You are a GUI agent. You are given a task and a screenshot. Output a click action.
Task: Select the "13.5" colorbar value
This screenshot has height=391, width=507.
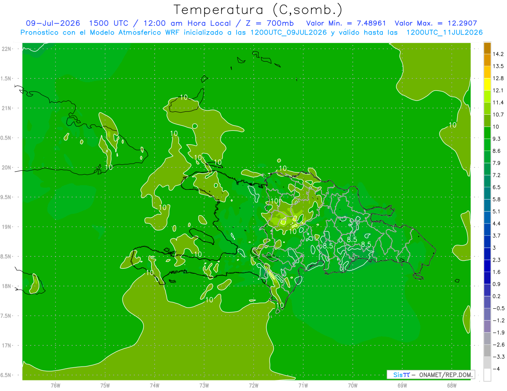point(498,66)
